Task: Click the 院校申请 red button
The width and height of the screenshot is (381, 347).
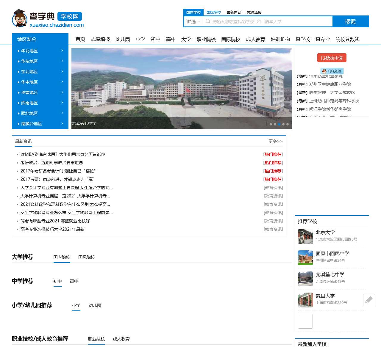Action: (x=332, y=58)
